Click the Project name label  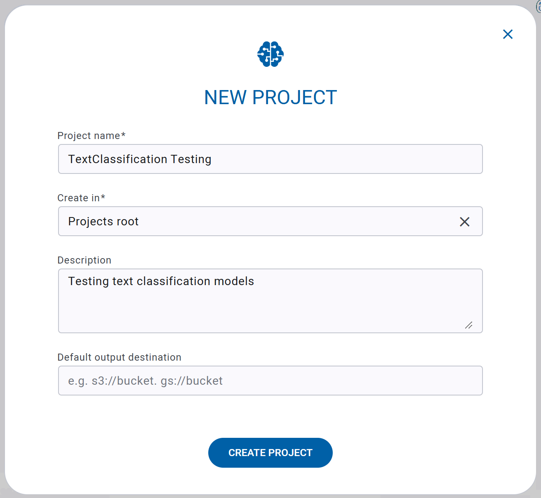pos(91,135)
